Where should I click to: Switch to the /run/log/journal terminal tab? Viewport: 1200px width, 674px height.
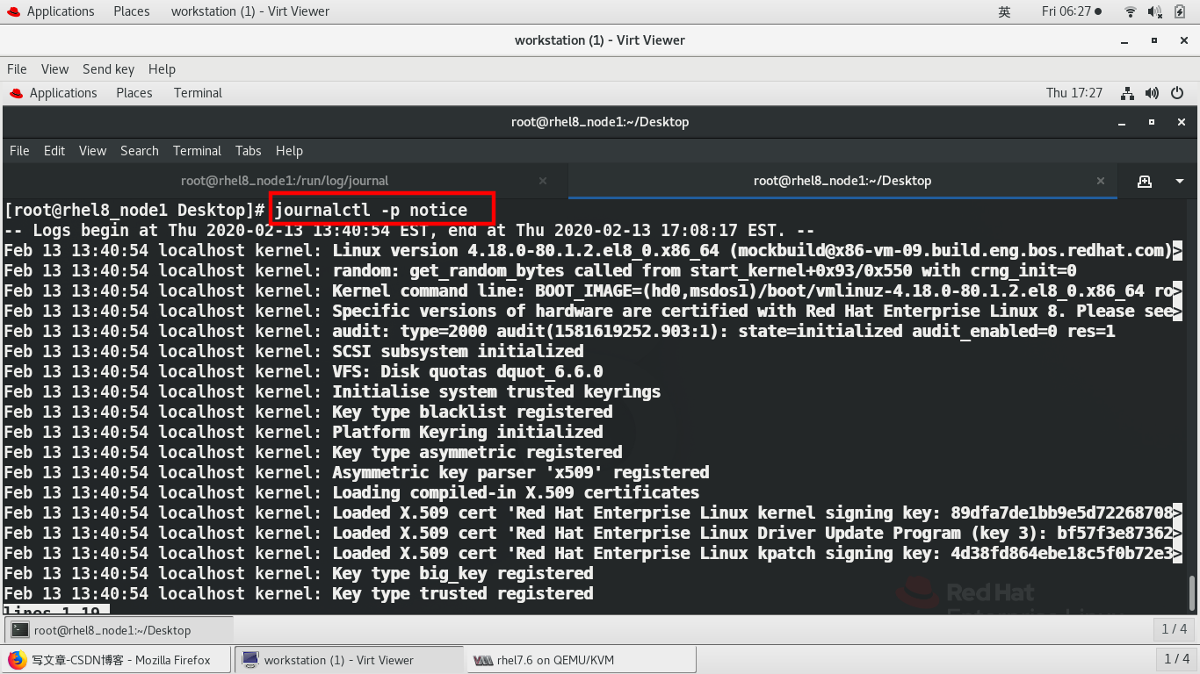(x=285, y=181)
